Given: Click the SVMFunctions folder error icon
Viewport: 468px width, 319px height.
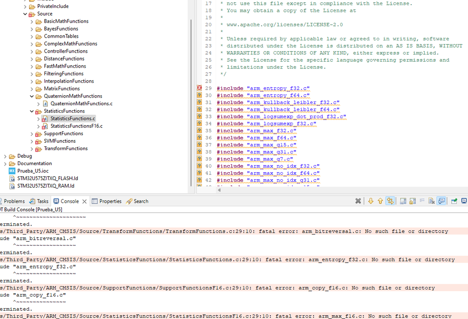Looking at the screenshot, I should 38,141.
